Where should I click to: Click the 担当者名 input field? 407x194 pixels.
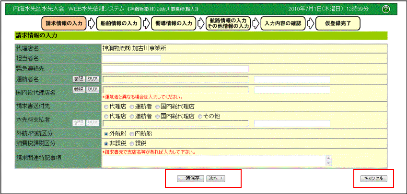tap(131, 59)
